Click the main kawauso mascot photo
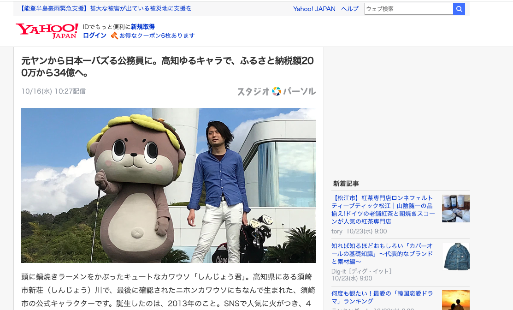 pyautogui.click(x=169, y=185)
